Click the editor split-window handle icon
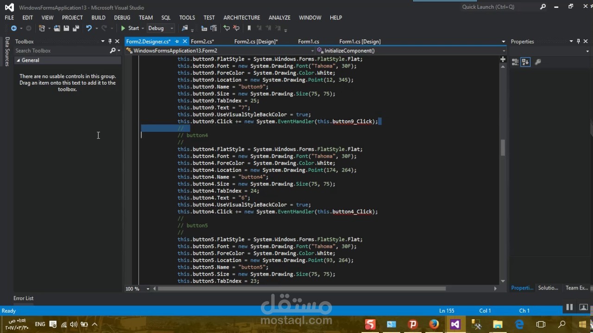Screen dimensions: 593x333 point(503,59)
